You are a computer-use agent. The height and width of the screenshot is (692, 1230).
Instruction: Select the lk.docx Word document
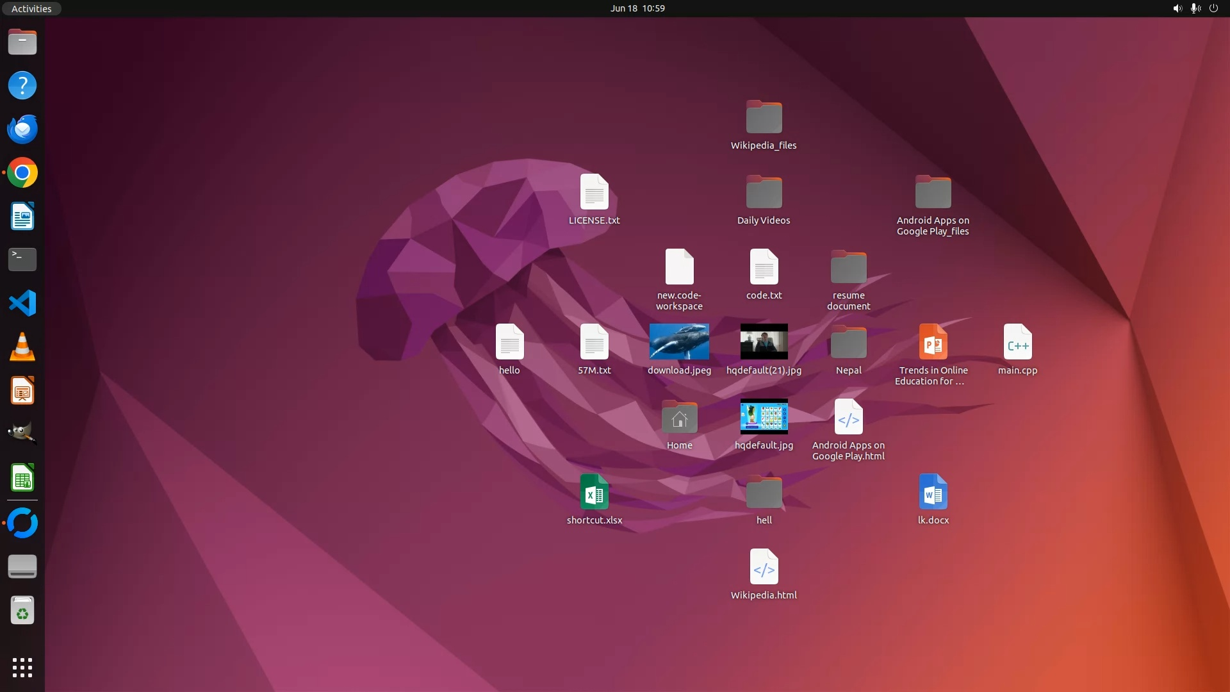pos(933,492)
